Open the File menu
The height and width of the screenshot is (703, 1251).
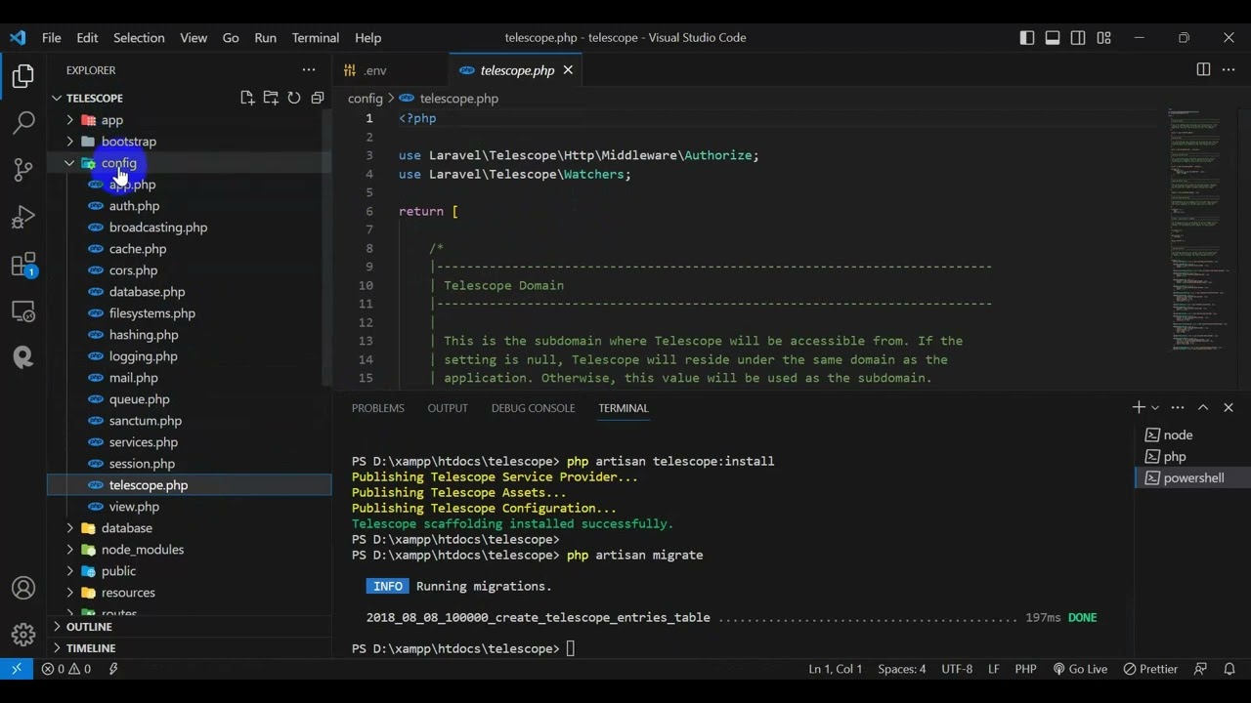(x=52, y=37)
